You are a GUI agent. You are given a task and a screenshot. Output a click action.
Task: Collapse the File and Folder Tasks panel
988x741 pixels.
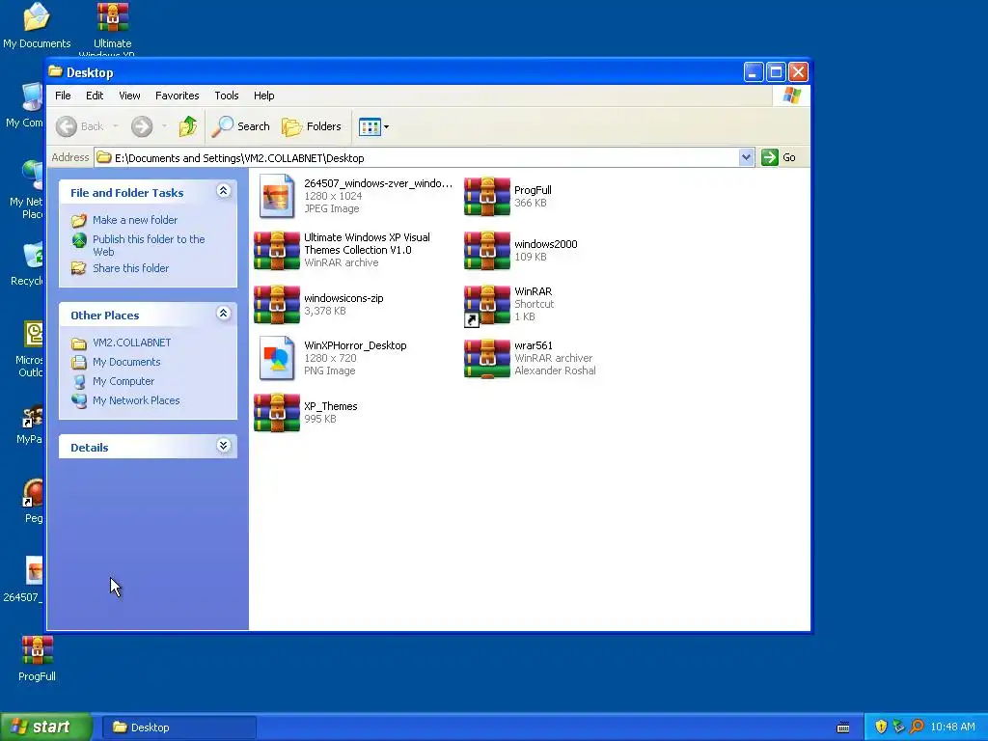(x=223, y=191)
